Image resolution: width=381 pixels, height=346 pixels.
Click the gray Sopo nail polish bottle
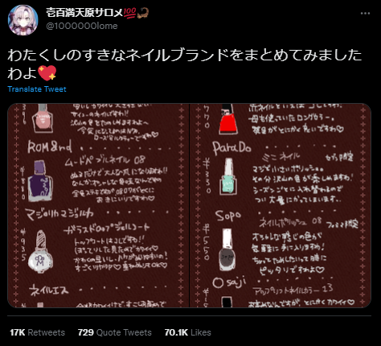pos(227,249)
